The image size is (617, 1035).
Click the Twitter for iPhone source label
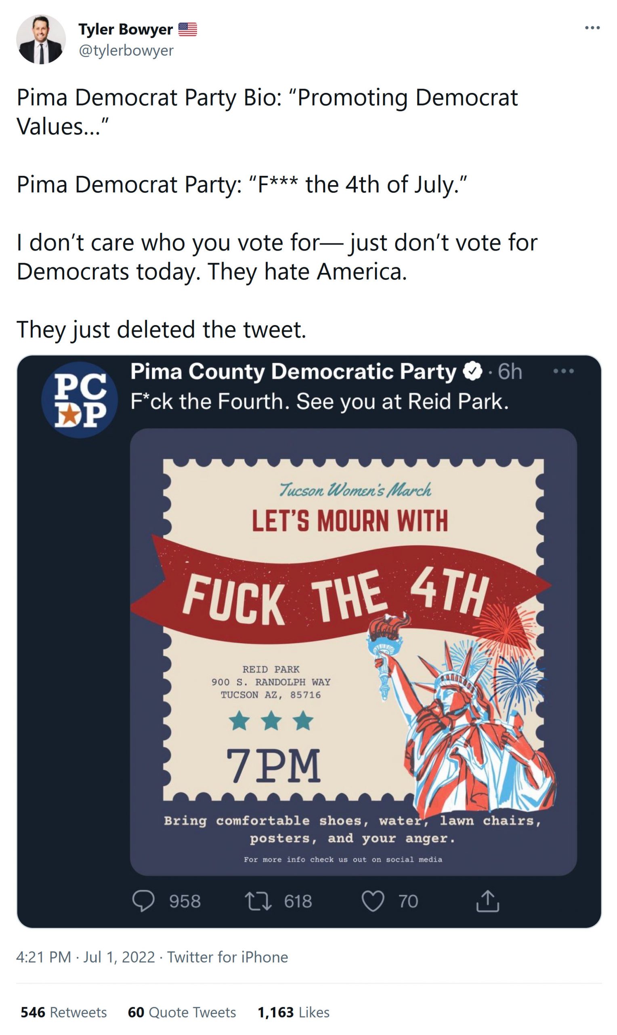pos(227,957)
